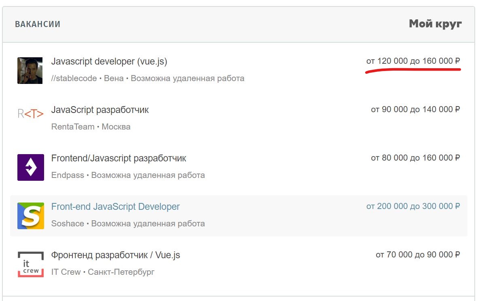Click the RentaTeam R<T> logo
Screen dimensions: 478x301
(x=30, y=114)
